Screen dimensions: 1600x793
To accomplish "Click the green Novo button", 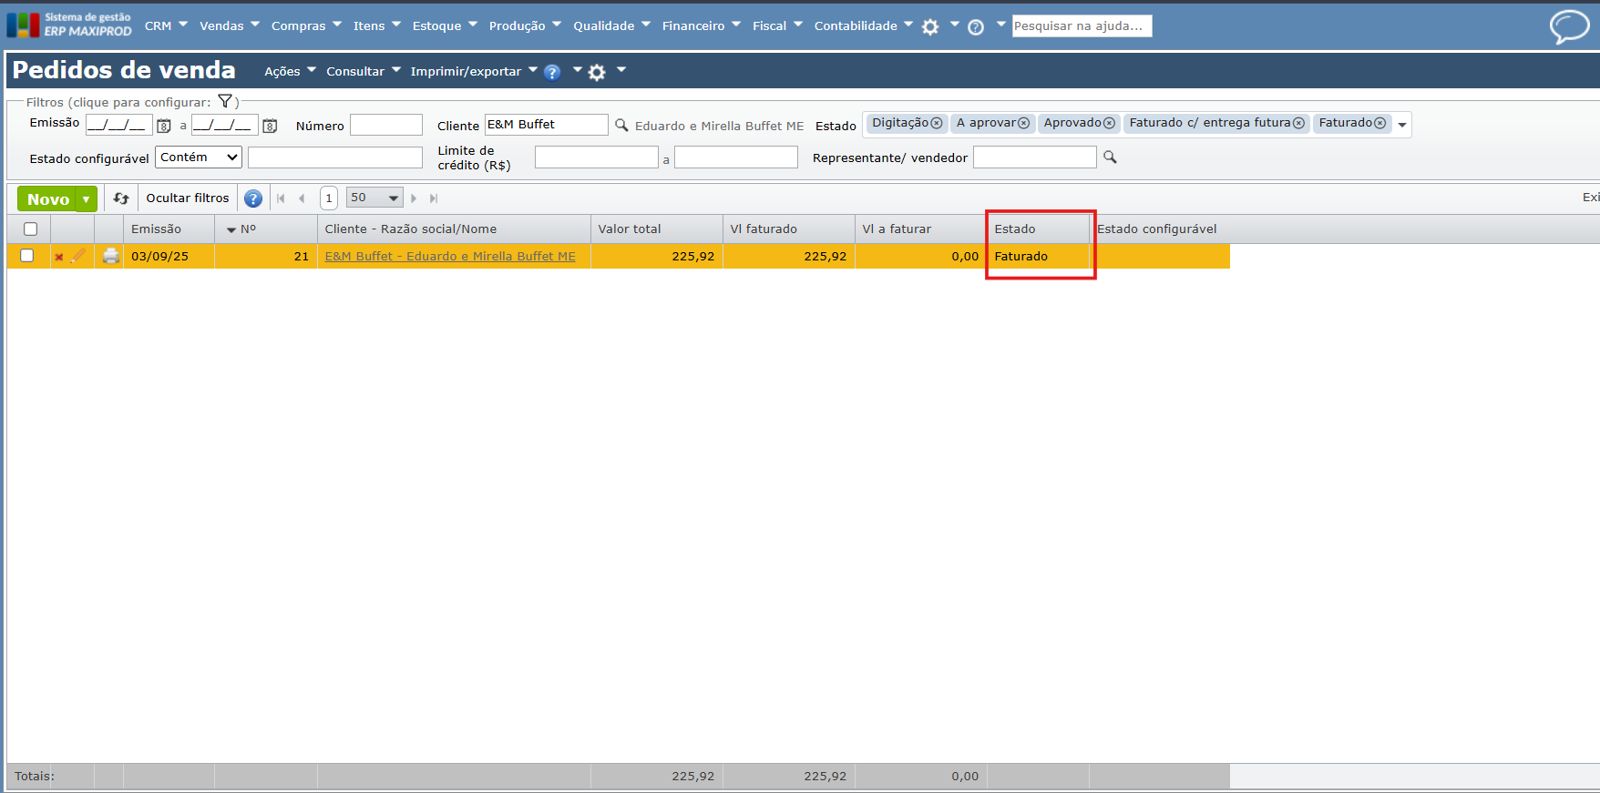I will pos(48,199).
